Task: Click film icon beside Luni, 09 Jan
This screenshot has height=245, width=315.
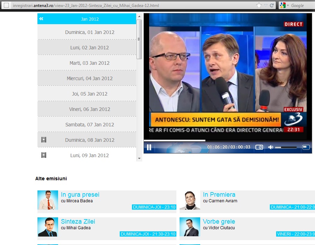Action: pos(44,155)
